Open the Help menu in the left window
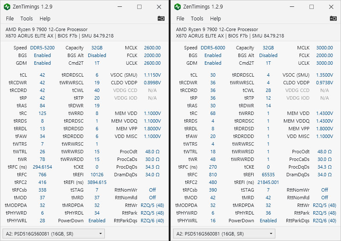Viewport: 341px width, 241px height. tap(45, 19)
